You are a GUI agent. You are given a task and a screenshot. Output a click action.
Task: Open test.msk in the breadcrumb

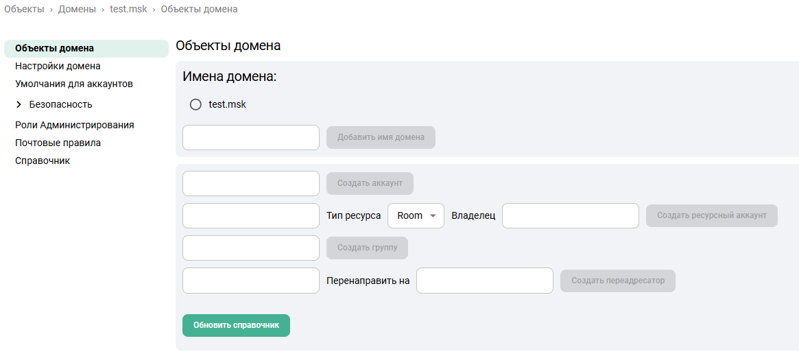128,10
